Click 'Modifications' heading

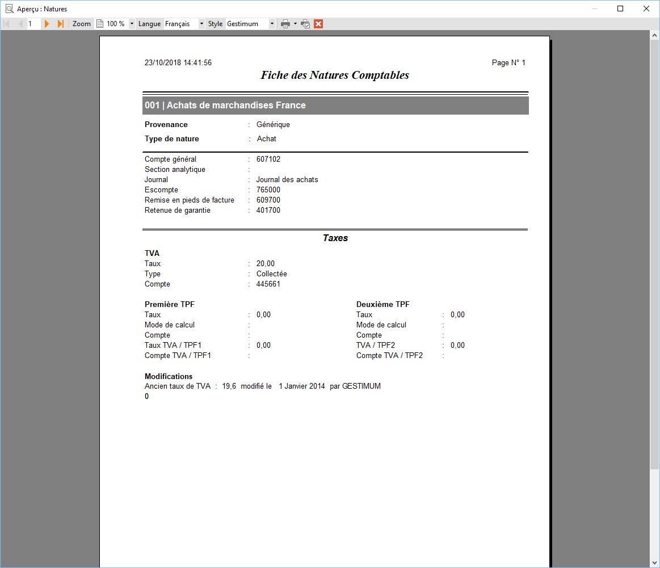(x=169, y=376)
